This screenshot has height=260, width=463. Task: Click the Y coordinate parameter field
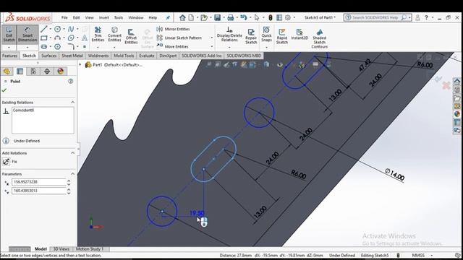(38, 191)
